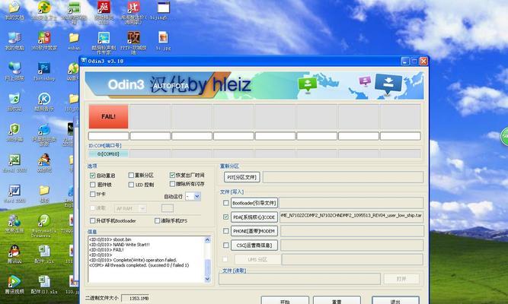Untick the PDA file checkbox
The height and width of the screenshot is (304, 508).
[225, 217]
